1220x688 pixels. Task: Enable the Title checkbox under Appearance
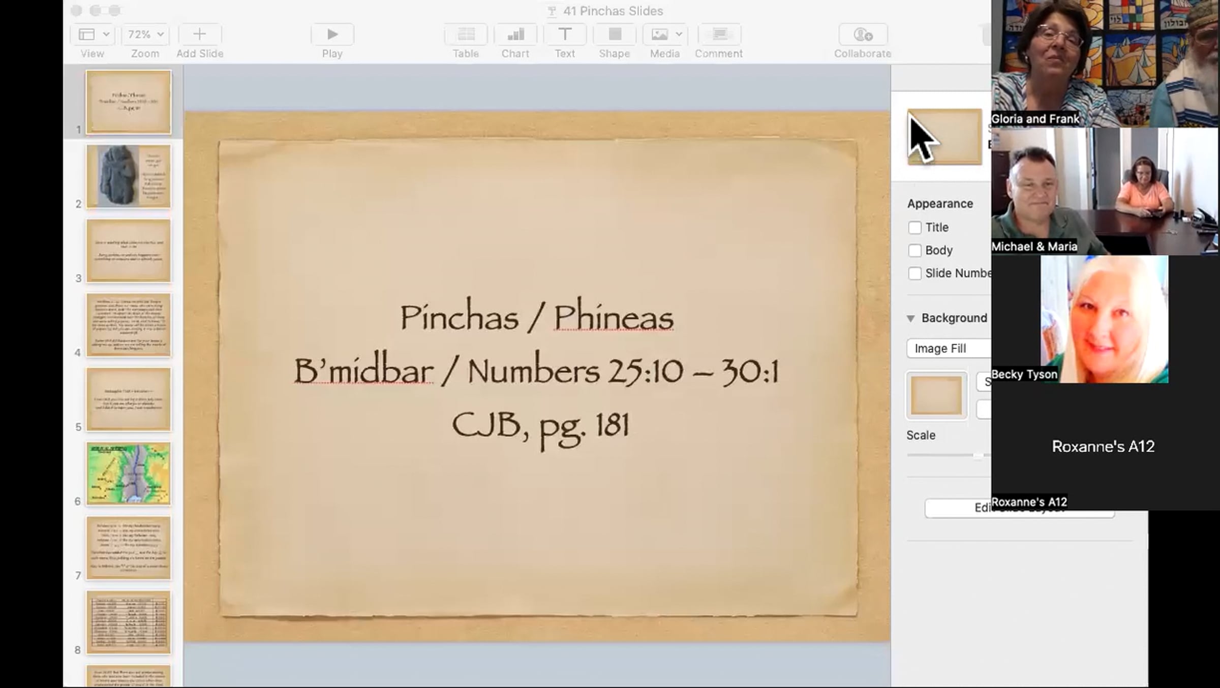click(914, 228)
